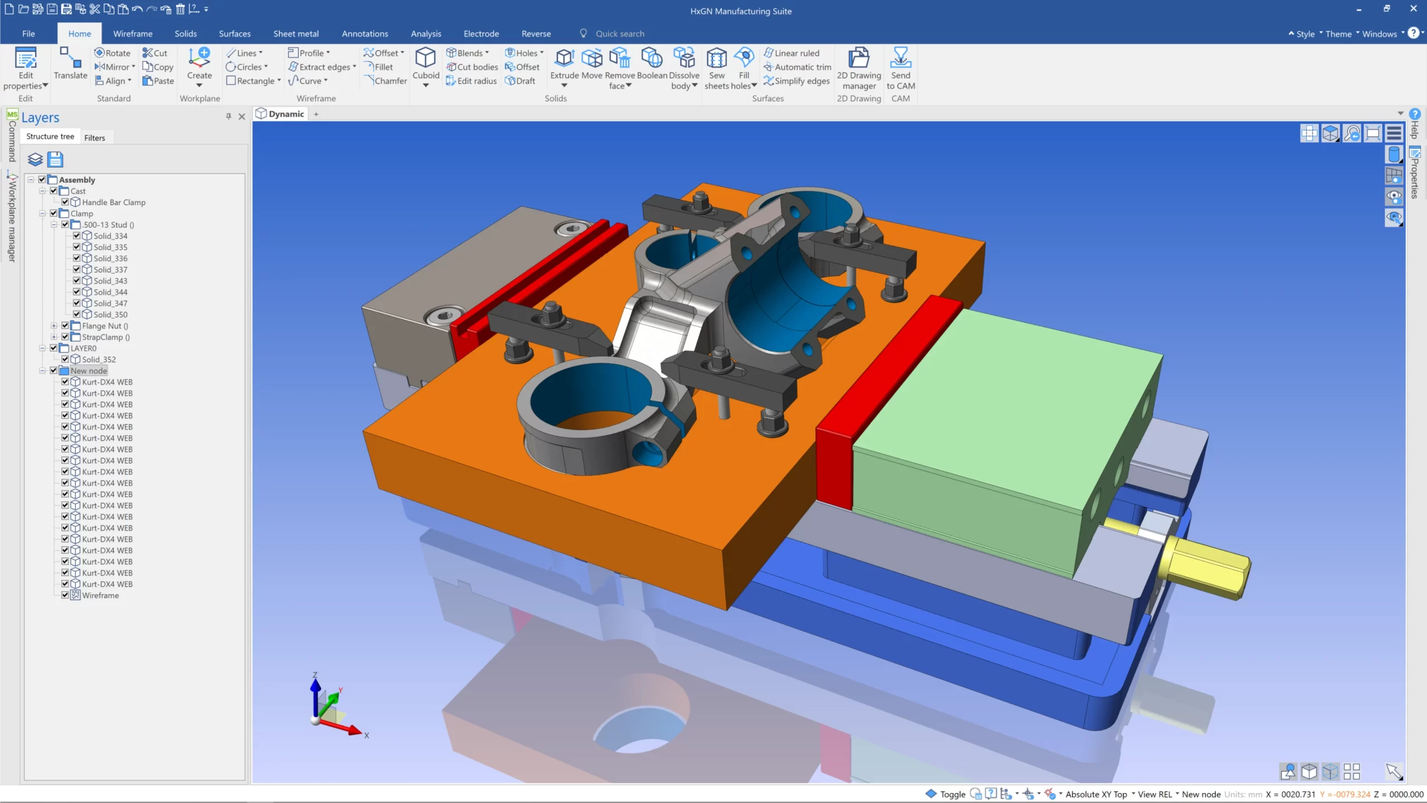1427x803 pixels.
Task: Open Edit properties tool
Action: 26,68
